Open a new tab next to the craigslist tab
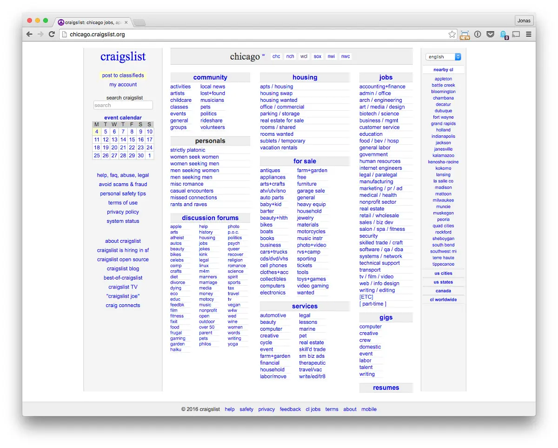558x448 pixels. (139, 22)
